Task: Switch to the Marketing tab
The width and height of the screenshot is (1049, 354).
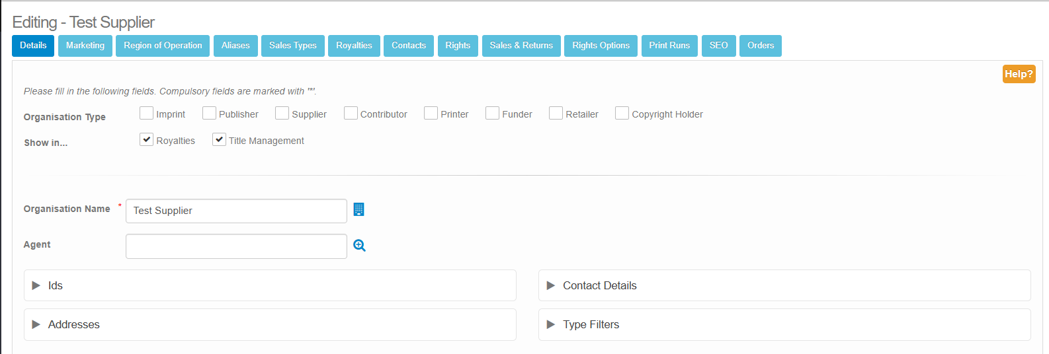Action: (x=85, y=46)
